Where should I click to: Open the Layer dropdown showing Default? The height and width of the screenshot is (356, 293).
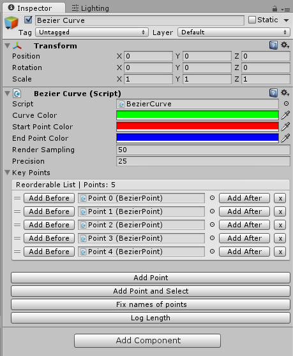234,32
